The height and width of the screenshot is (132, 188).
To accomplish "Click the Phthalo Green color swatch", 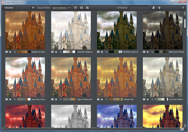I will [116, 52].
